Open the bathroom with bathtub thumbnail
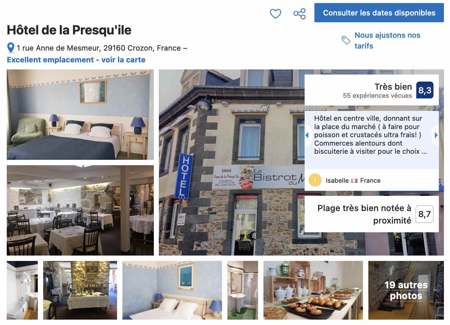This screenshot has width=450, height=325. 22,290
